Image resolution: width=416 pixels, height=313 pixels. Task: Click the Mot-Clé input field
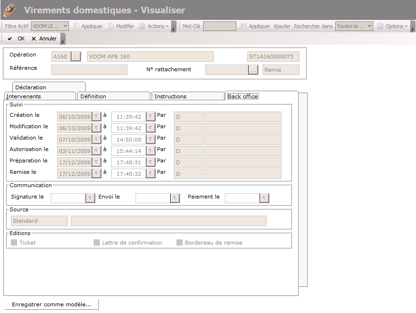pyautogui.click(x=219, y=27)
